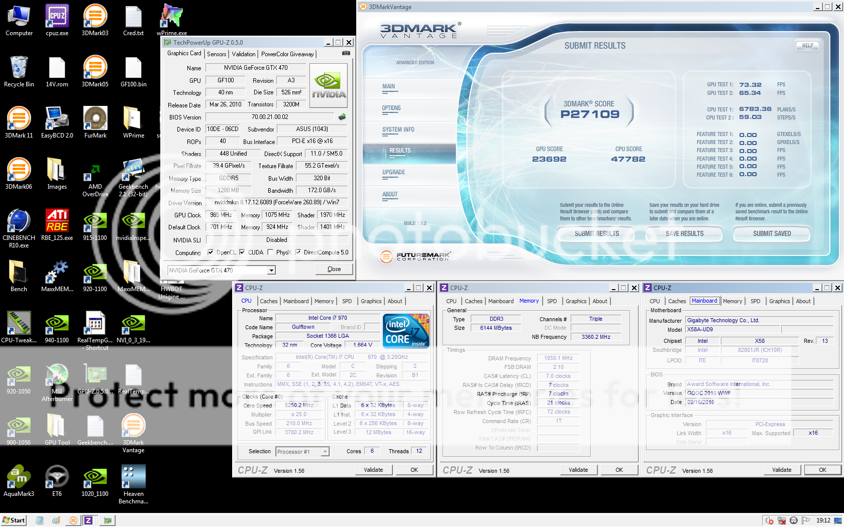The width and height of the screenshot is (844, 527).
Task: Open the UPGRADE section in 3DMark Vantage
Action: click(393, 173)
